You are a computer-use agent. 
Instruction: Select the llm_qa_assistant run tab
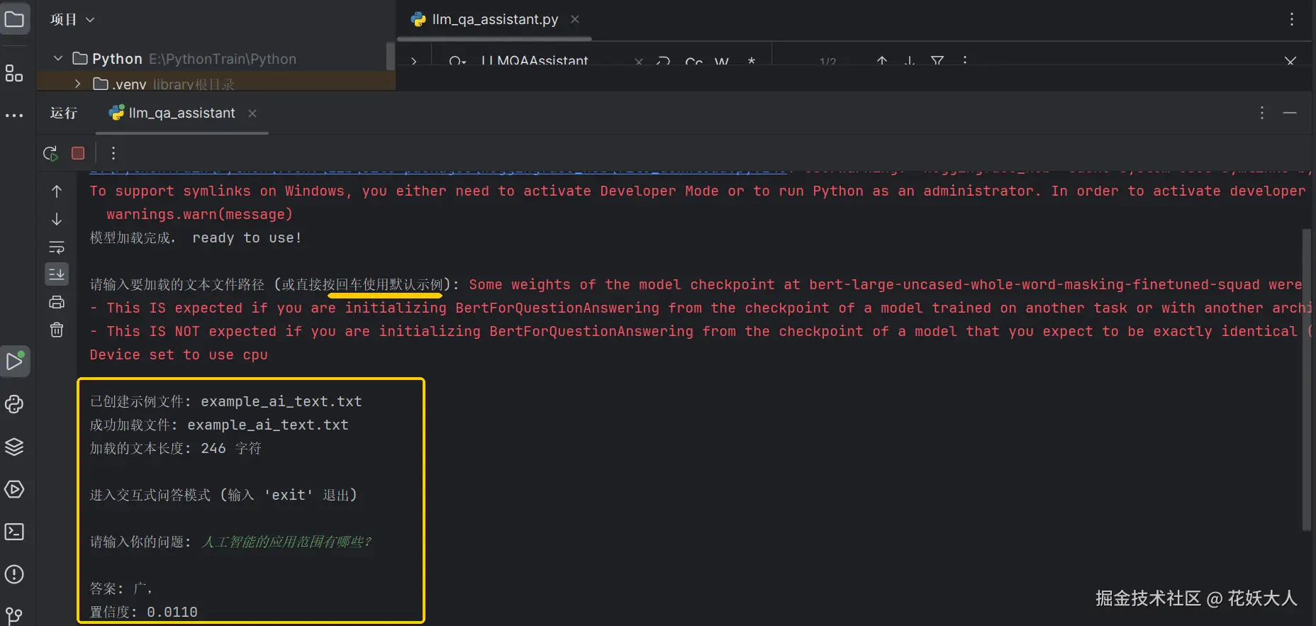click(x=182, y=113)
